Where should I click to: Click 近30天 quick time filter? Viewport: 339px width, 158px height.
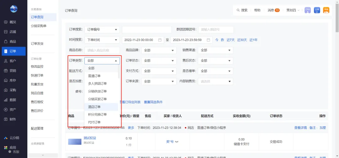(242, 40)
